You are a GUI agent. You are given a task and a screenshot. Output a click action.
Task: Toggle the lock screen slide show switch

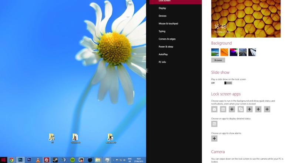[228, 83]
